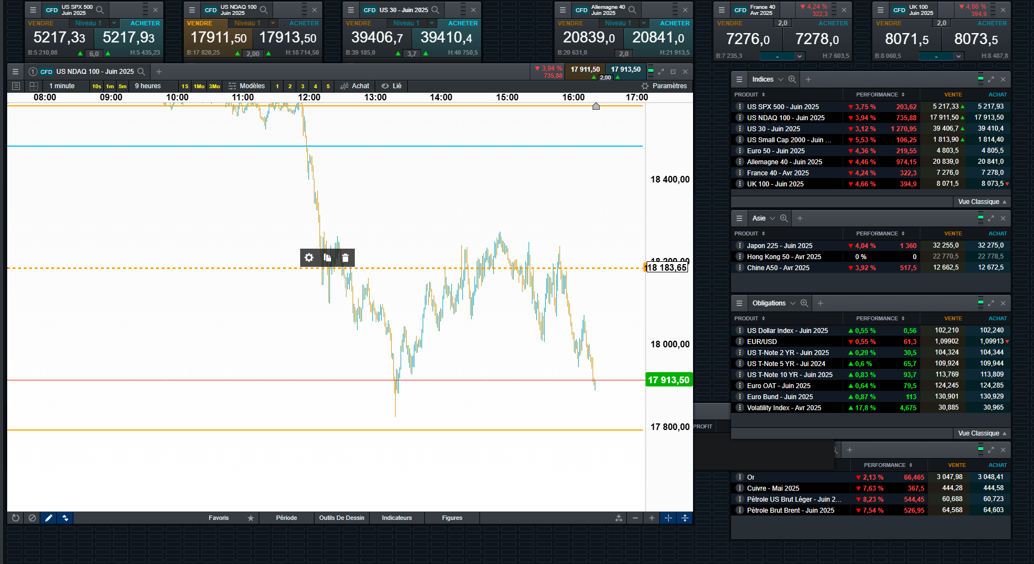Toggle the Lié linked-chart eye option

(x=391, y=86)
